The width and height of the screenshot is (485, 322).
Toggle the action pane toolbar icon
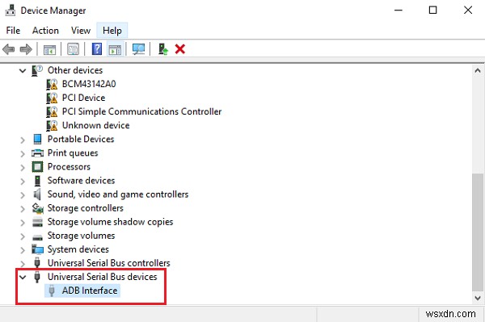[x=115, y=49]
